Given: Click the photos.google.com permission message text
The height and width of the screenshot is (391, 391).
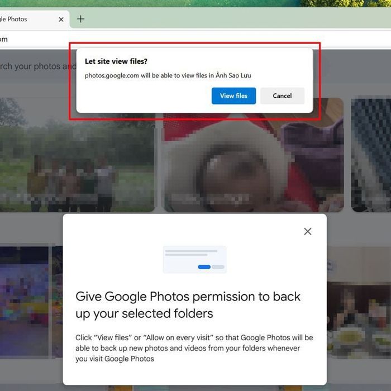Looking at the screenshot, I should (x=168, y=75).
